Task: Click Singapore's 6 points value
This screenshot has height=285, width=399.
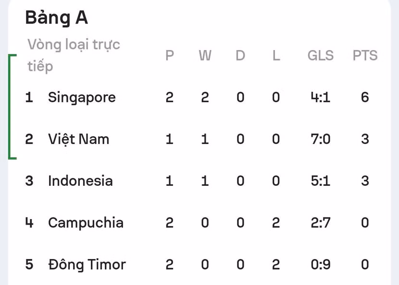Action: point(365,97)
